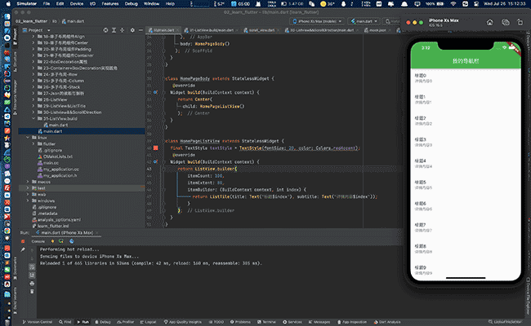Tap the first list item in the Simulator app
The width and height of the screenshot is (531, 326).
pyautogui.click(x=466, y=78)
